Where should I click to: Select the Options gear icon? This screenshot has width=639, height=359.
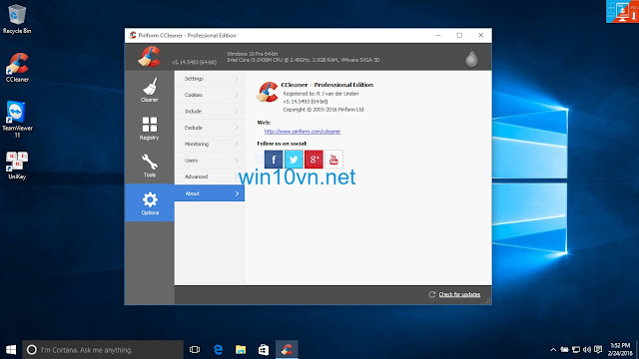click(150, 199)
